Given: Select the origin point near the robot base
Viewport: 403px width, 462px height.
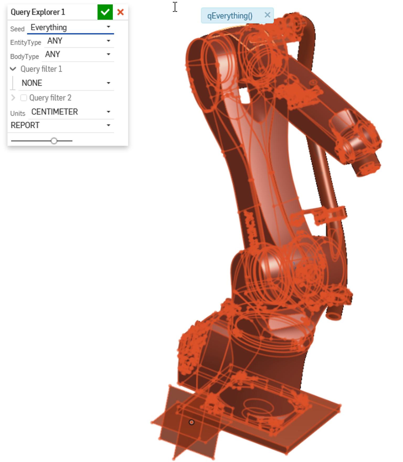Looking at the screenshot, I should [x=192, y=422].
